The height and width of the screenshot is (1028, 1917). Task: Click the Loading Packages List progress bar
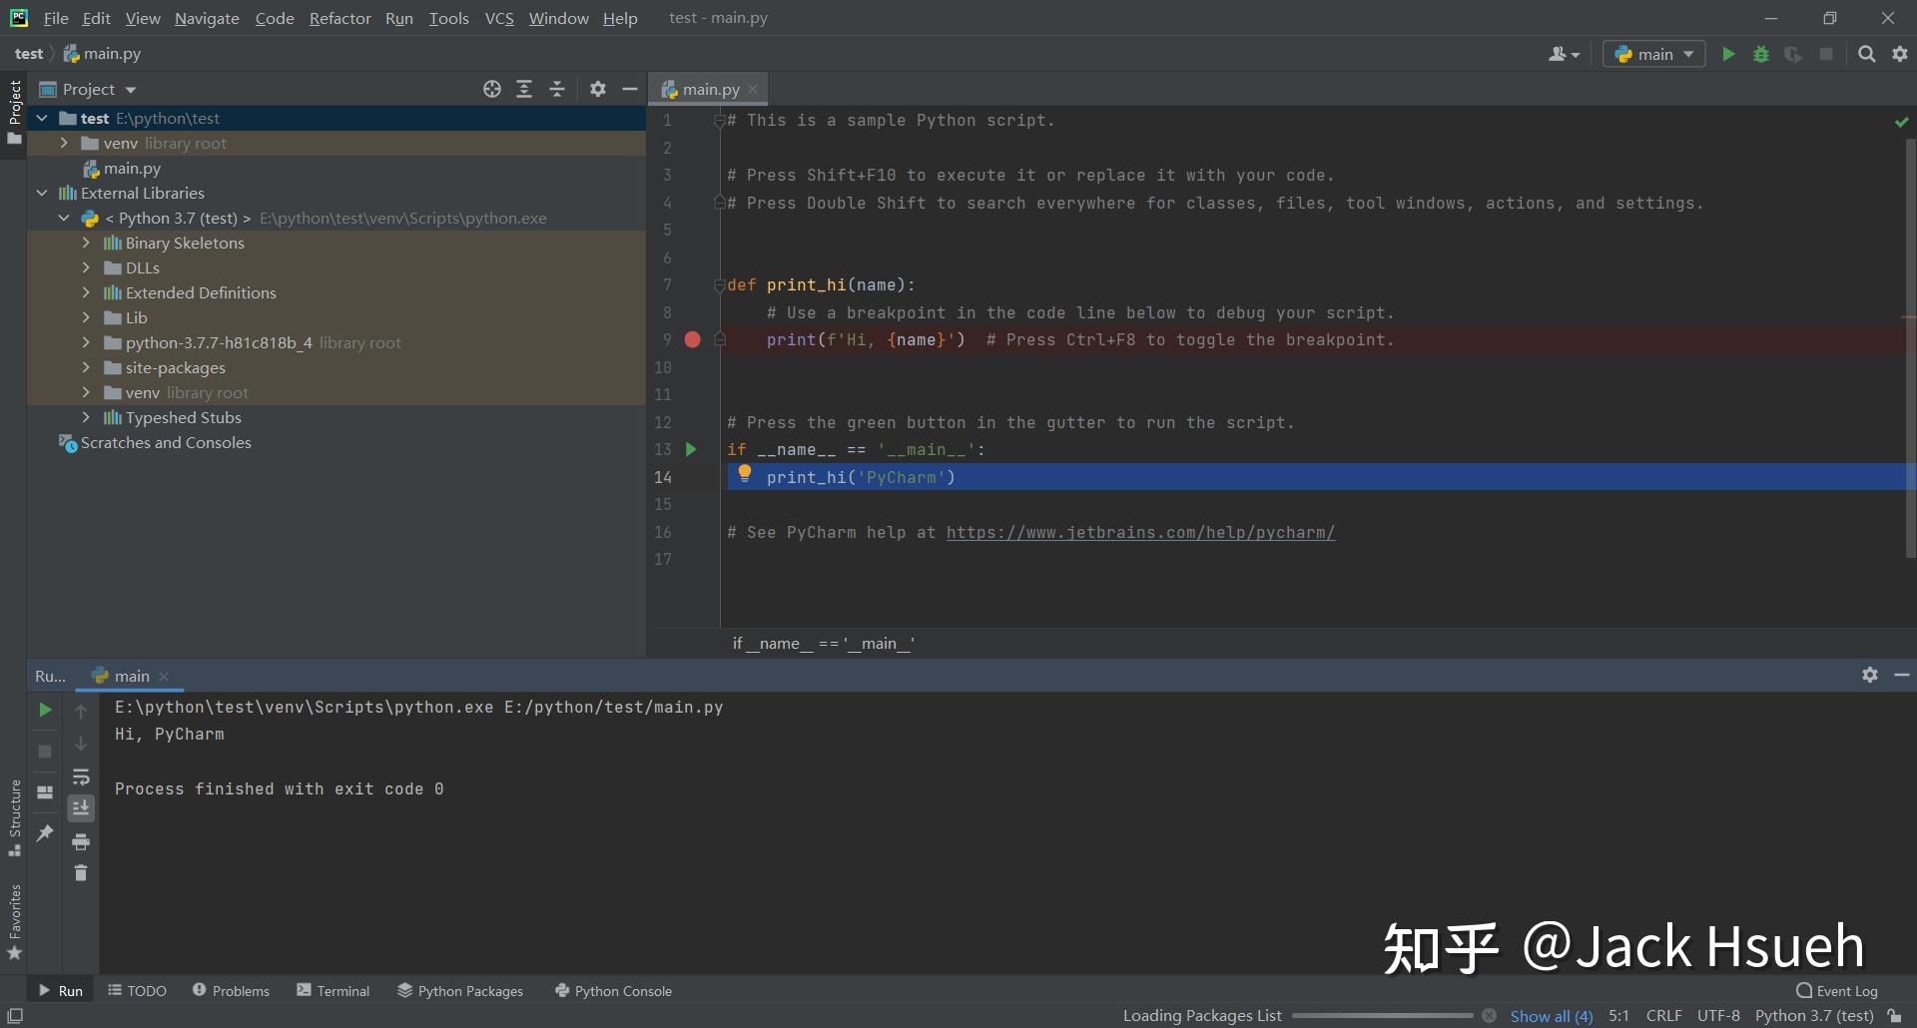1382,1015
